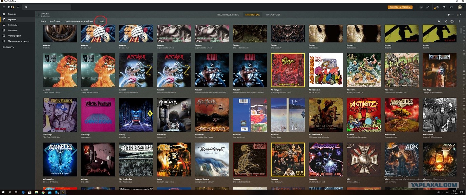Open Act of Defiance Old Scars album cover

point(325,115)
